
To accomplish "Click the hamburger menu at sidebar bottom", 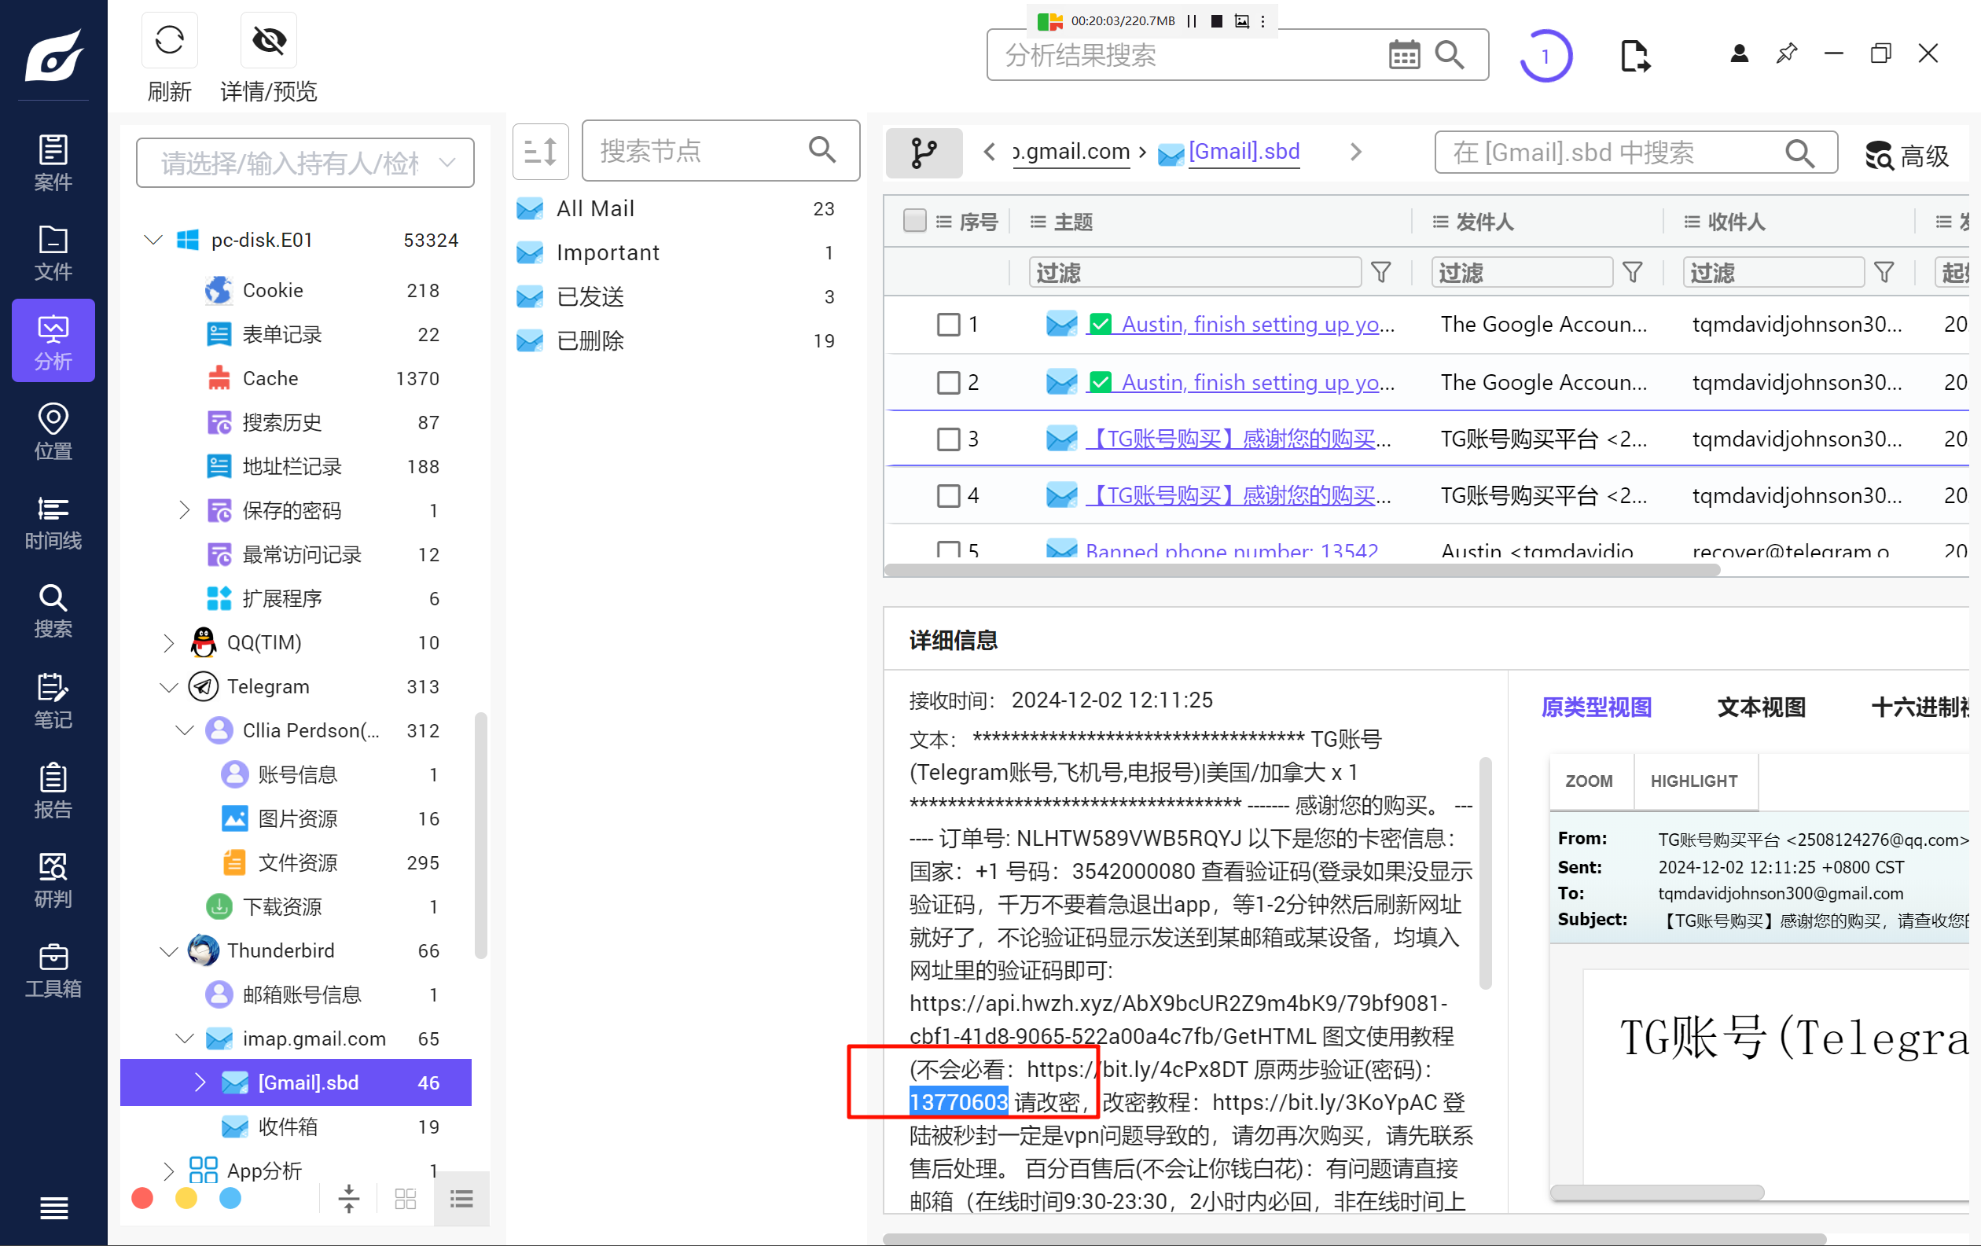I will click(x=53, y=1207).
